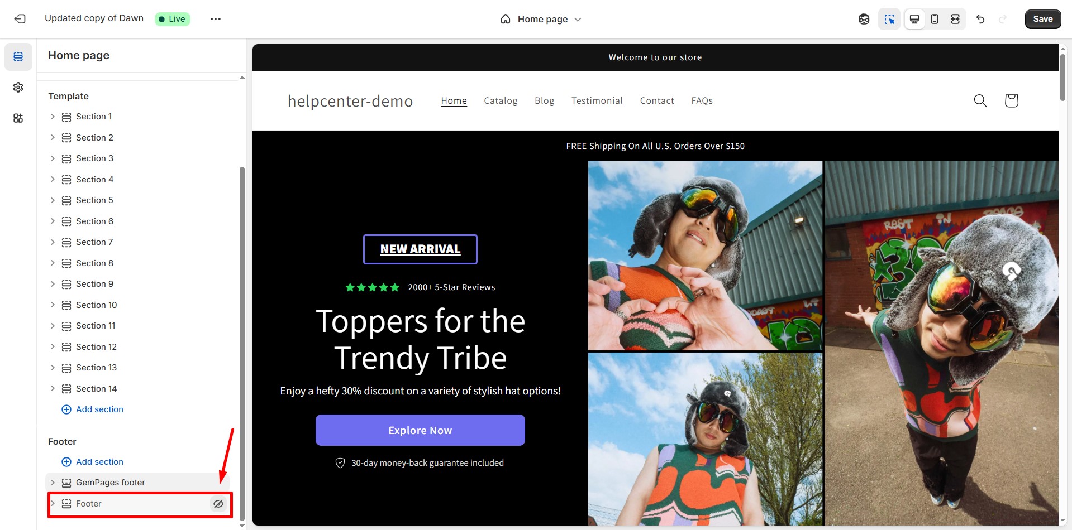This screenshot has width=1072, height=530.
Task: Switch preview to full-width view
Action: (955, 18)
